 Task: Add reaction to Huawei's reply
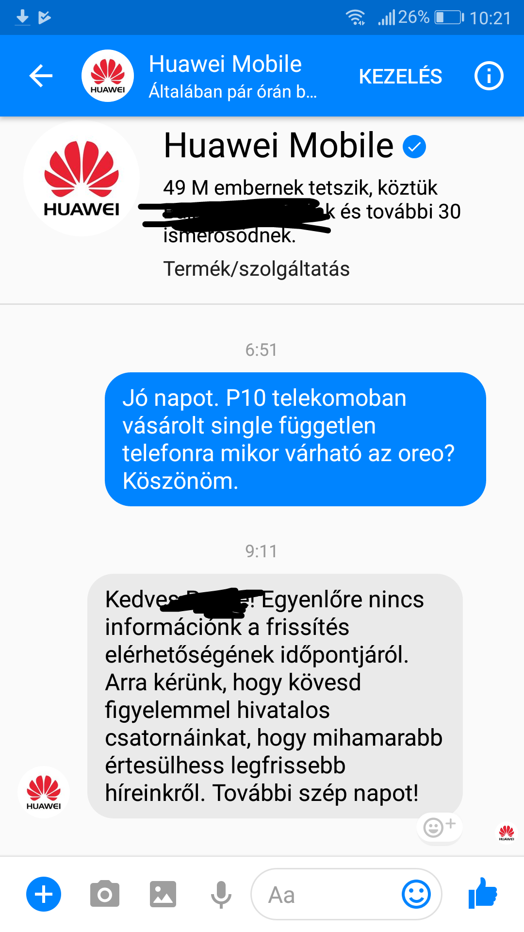(440, 827)
